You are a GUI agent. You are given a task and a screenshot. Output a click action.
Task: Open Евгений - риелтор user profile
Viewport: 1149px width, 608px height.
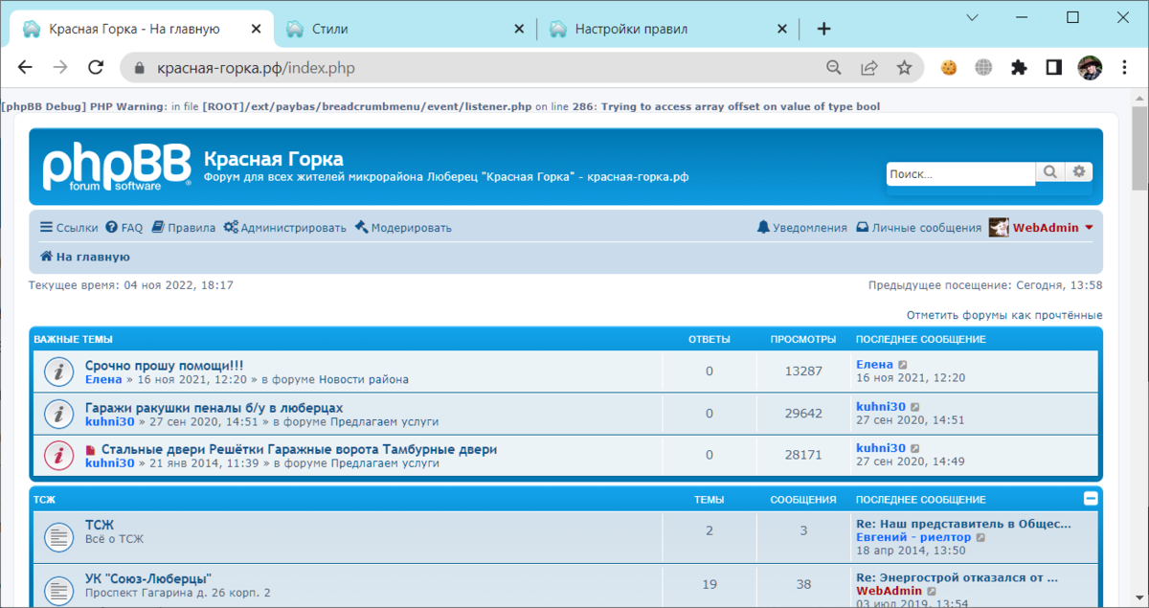click(913, 538)
